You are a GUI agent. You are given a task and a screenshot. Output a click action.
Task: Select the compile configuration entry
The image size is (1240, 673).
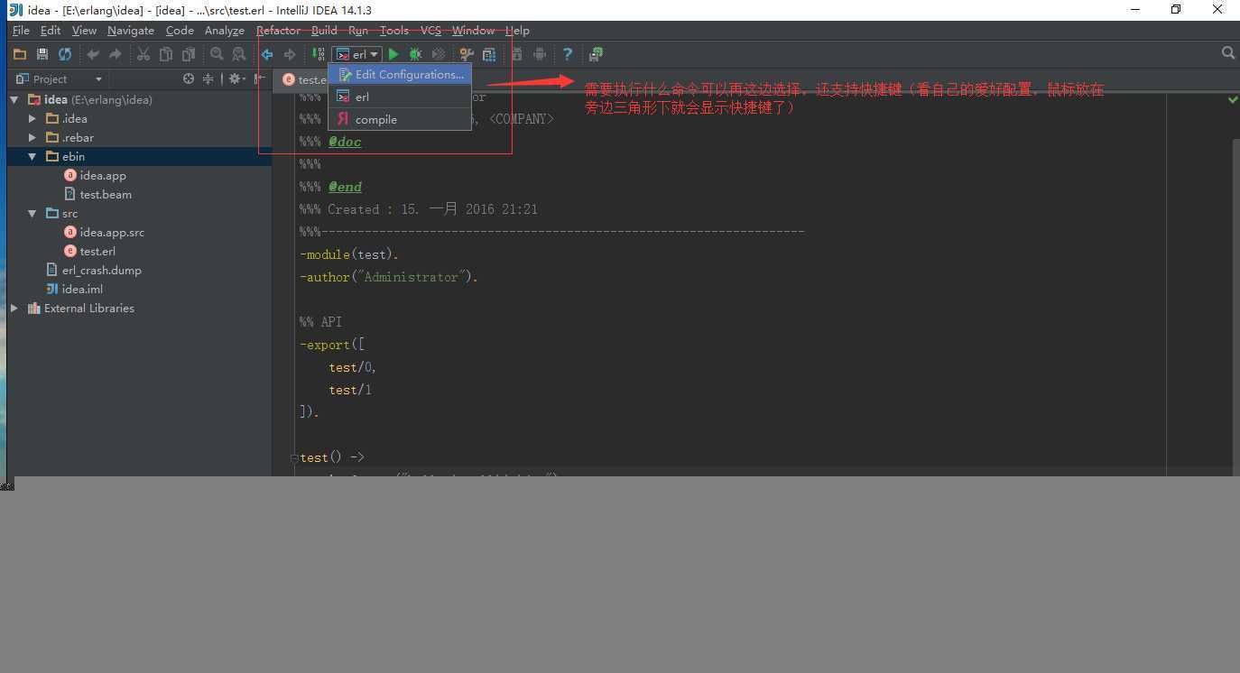[400, 119]
